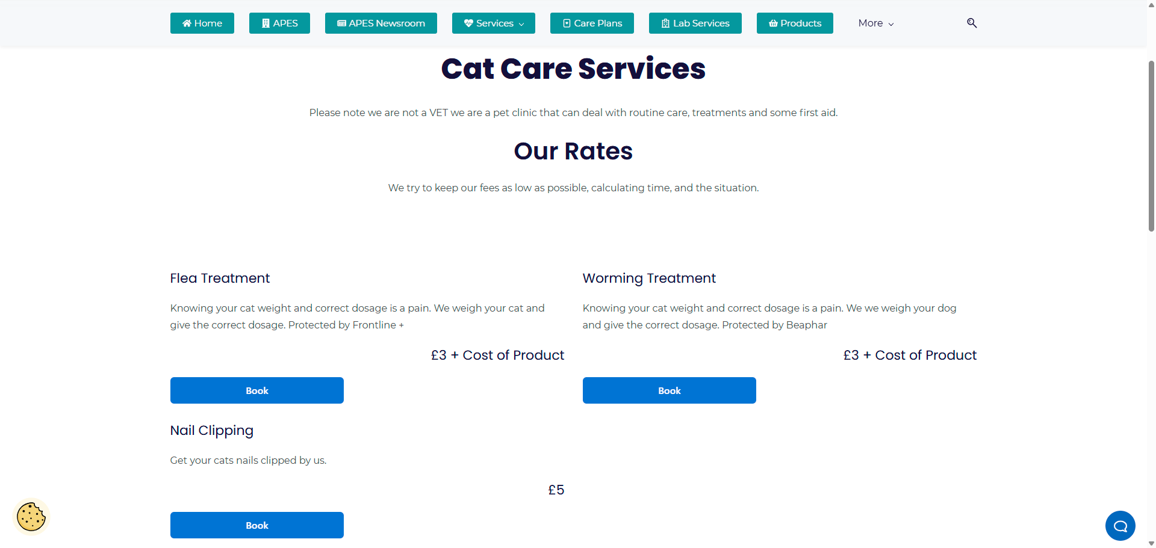Screen dimensions: 1156x548
Task: Click the newspaper icon on APES Newsroom
Action: (x=341, y=23)
